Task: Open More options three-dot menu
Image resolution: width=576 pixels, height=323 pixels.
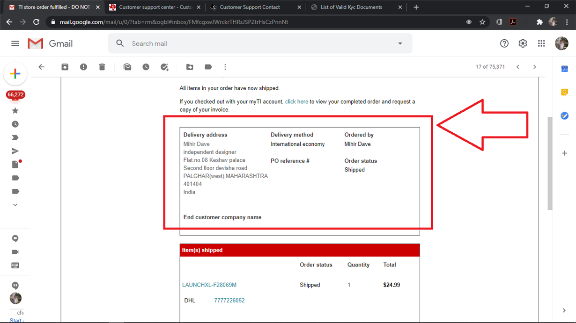Action: 225,67
